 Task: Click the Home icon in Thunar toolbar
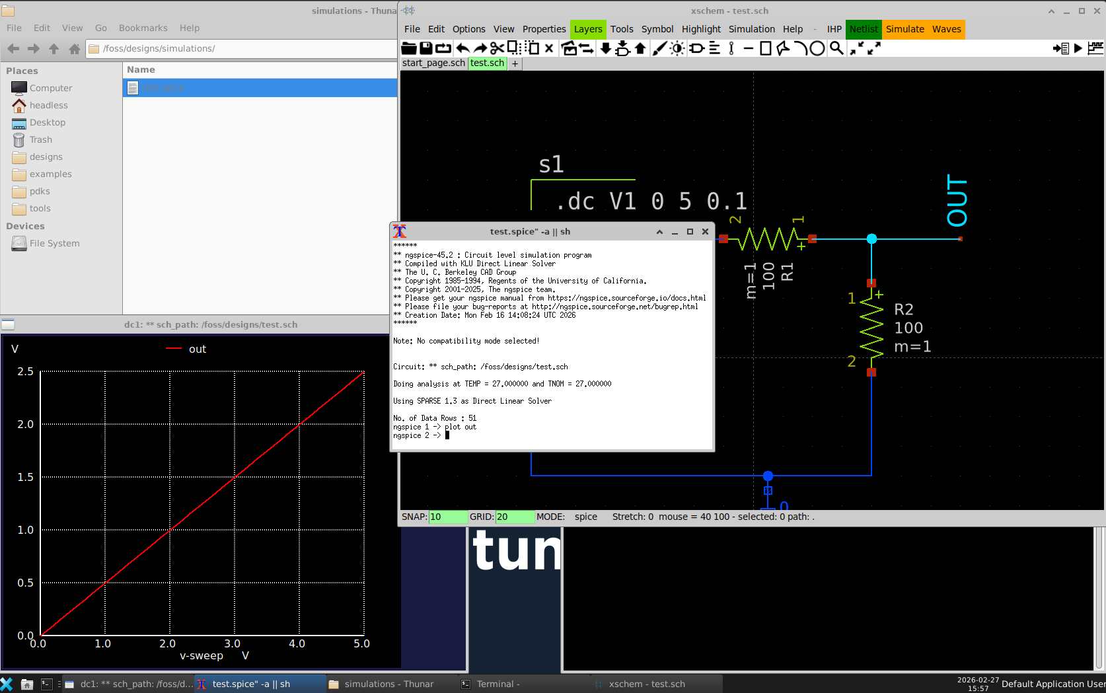(x=75, y=48)
